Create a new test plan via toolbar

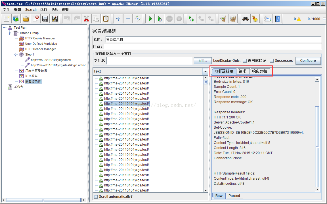coord(6,19)
